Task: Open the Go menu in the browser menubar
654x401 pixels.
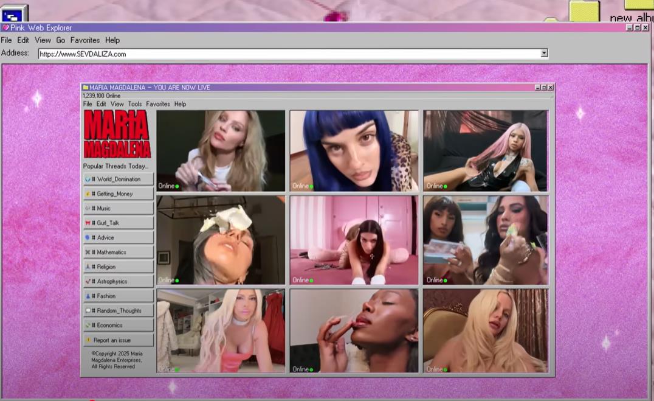Action: 60,40
